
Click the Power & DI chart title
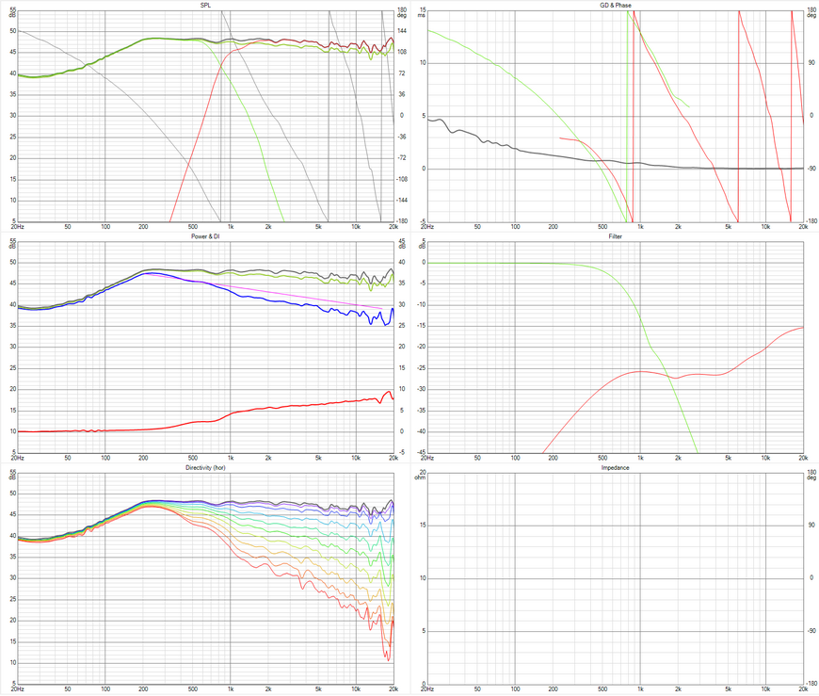click(x=206, y=236)
